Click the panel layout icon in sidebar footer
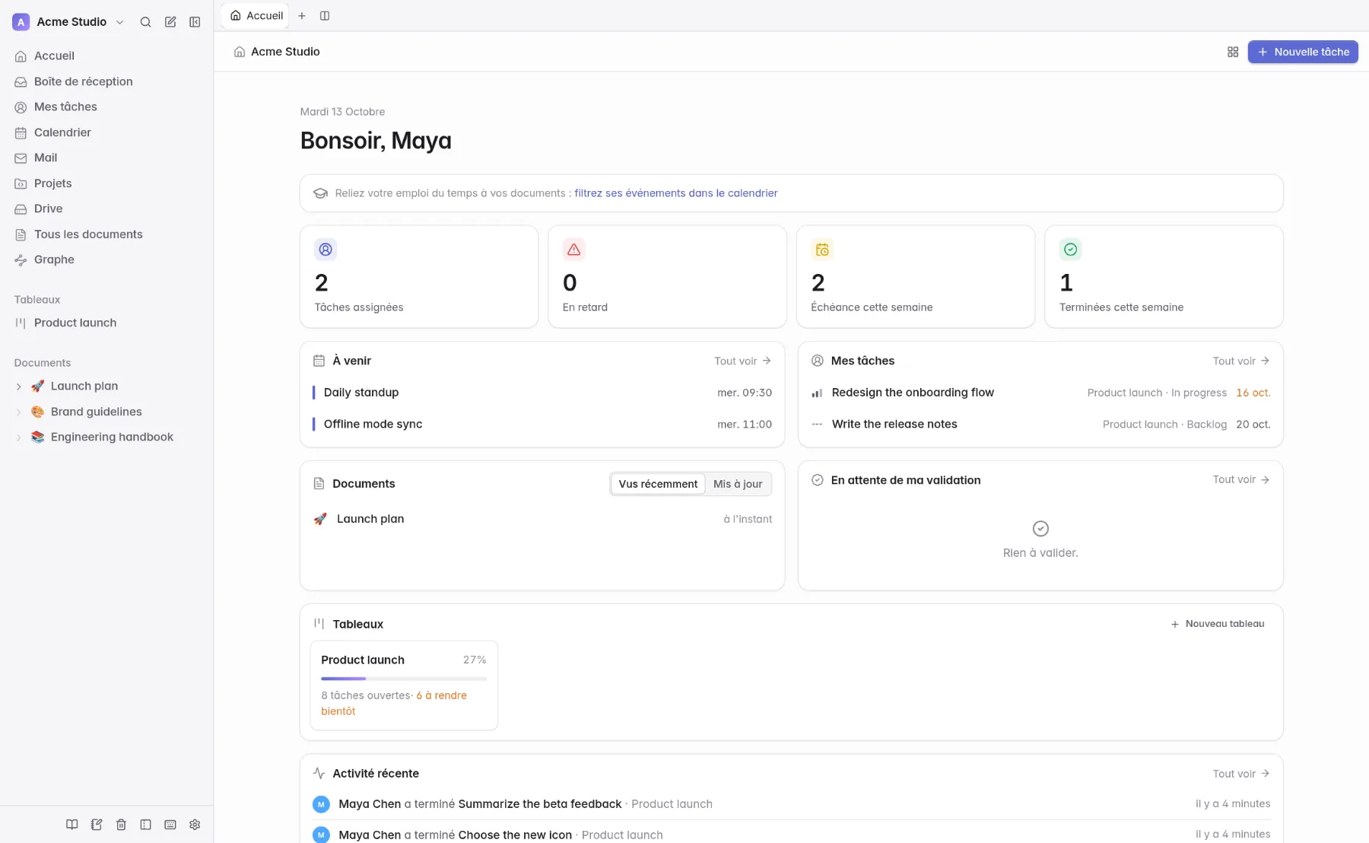The height and width of the screenshot is (843, 1369). [x=145, y=825]
